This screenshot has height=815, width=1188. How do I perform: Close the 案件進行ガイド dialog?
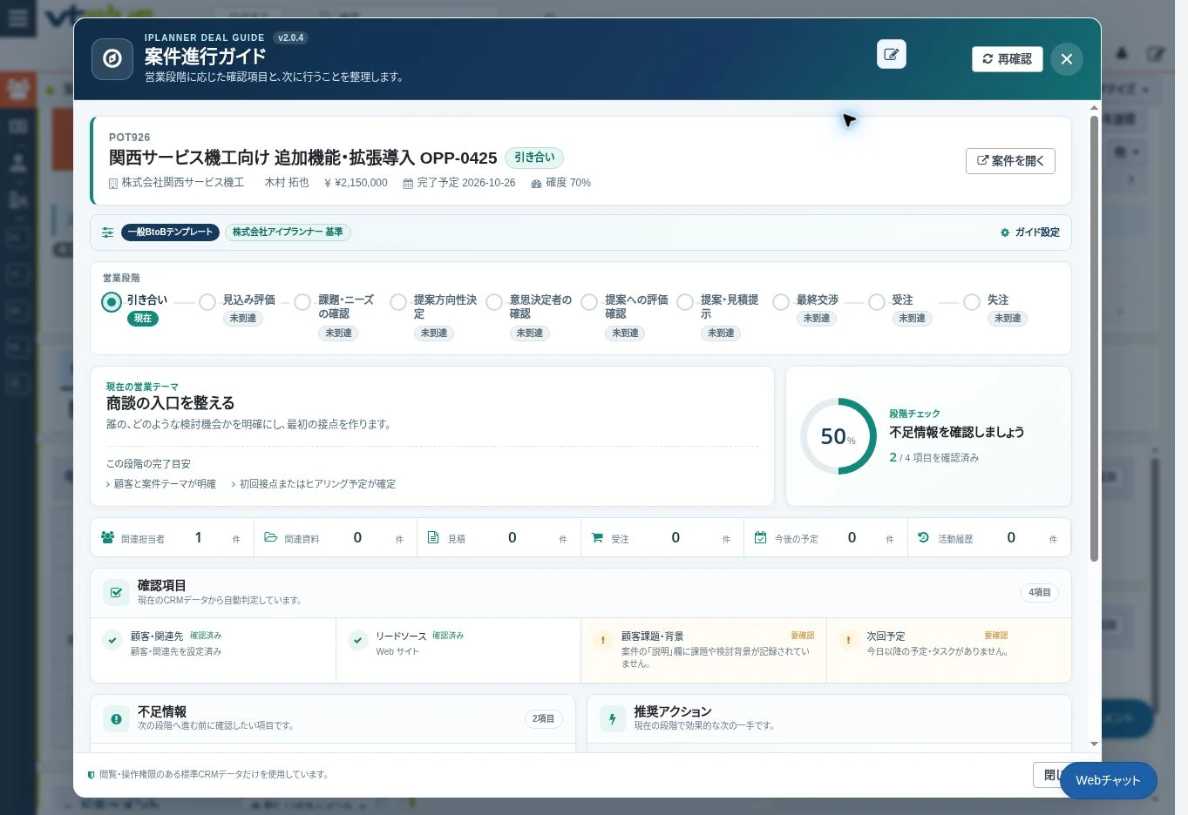point(1067,59)
